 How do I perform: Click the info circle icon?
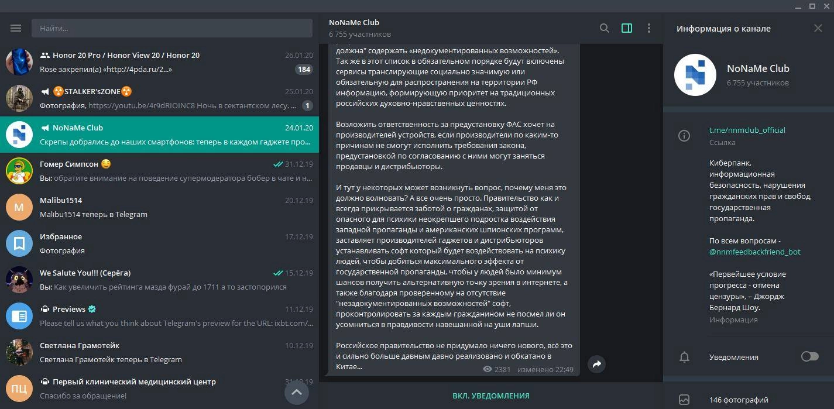pyautogui.click(x=684, y=136)
